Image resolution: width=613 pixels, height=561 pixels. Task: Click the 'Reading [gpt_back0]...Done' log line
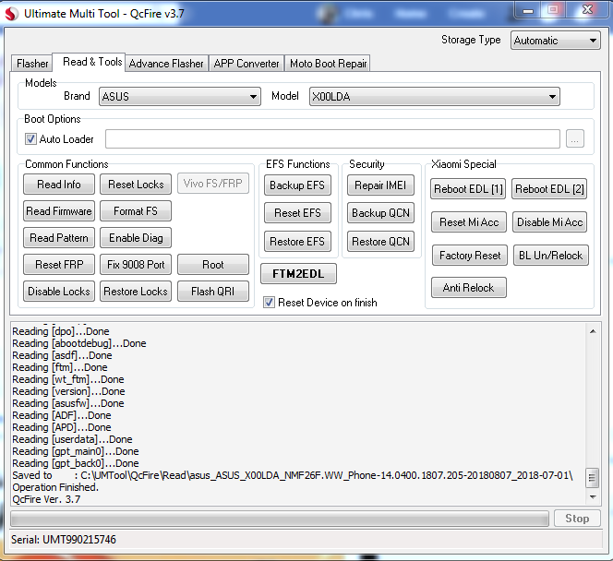pyautogui.click(x=76, y=463)
